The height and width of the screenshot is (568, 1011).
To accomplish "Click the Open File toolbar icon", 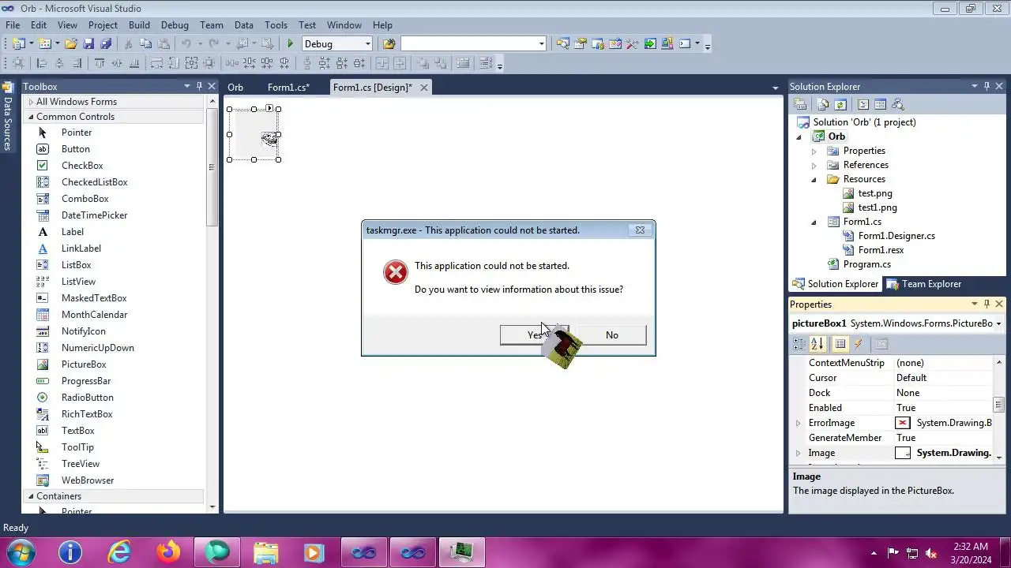I will (x=71, y=44).
